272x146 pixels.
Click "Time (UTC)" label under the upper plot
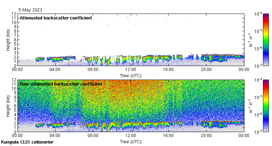click(131, 76)
